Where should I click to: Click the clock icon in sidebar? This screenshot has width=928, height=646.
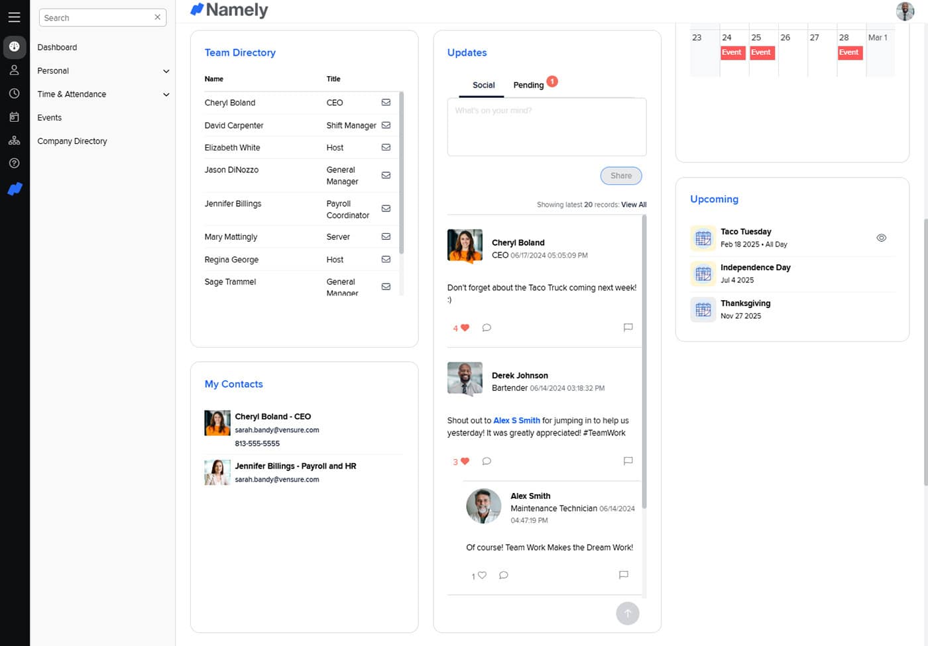coord(14,93)
